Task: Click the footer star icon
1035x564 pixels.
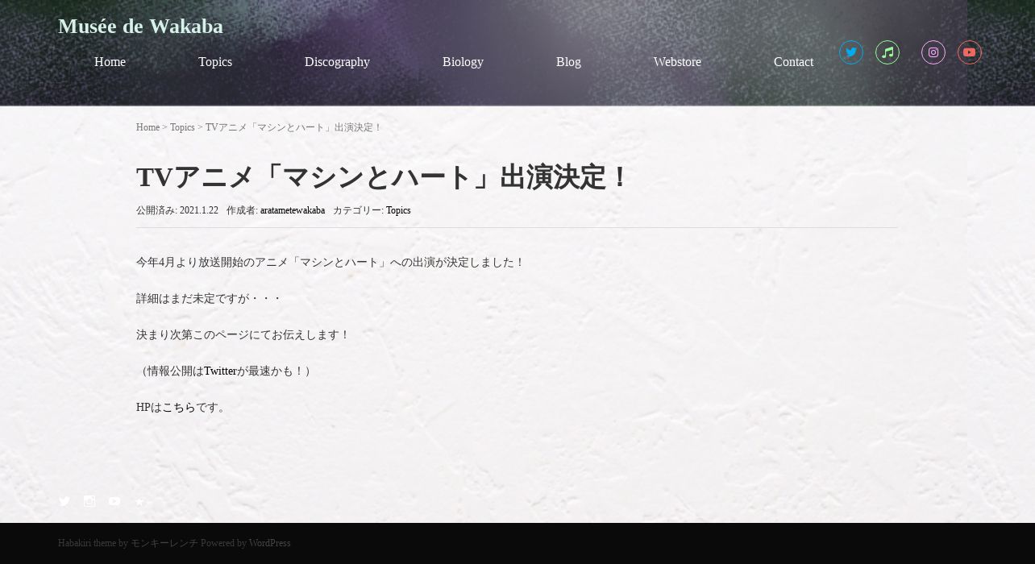Action: [139, 502]
